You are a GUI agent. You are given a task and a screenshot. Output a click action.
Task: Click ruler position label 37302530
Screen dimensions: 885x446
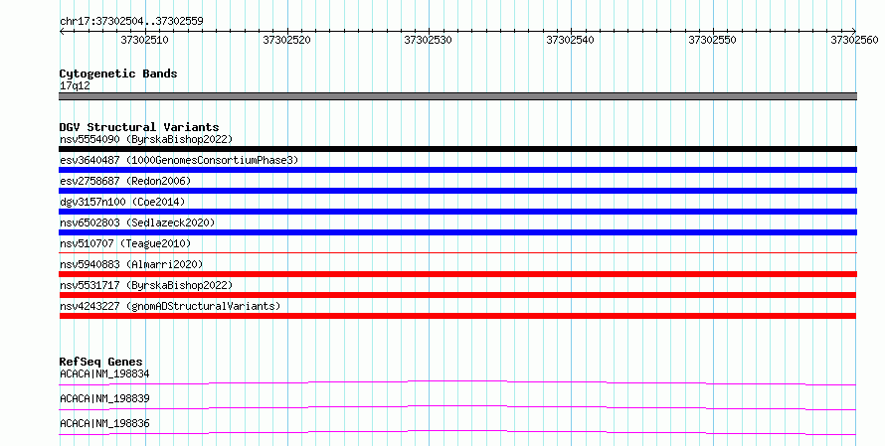(428, 40)
